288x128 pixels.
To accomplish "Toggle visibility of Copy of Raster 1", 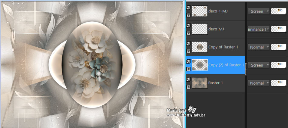I will [188, 51].
